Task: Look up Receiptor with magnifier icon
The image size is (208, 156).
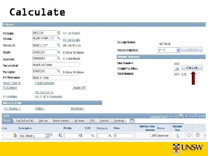Action: [x=58, y=71]
